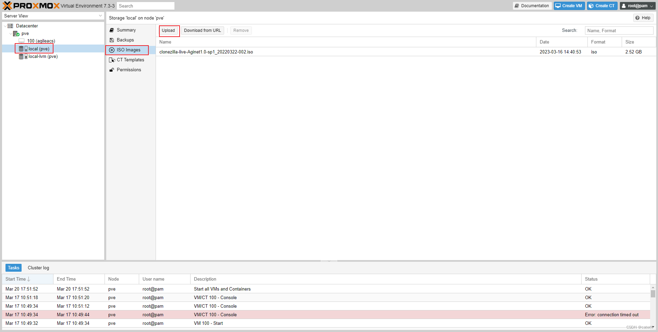The height and width of the screenshot is (332, 658).
Task: Sort by the Name column header
Action: click(x=346, y=42)
